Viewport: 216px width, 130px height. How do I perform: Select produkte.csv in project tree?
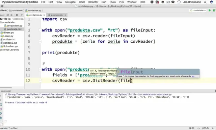[x=14, y=29]
